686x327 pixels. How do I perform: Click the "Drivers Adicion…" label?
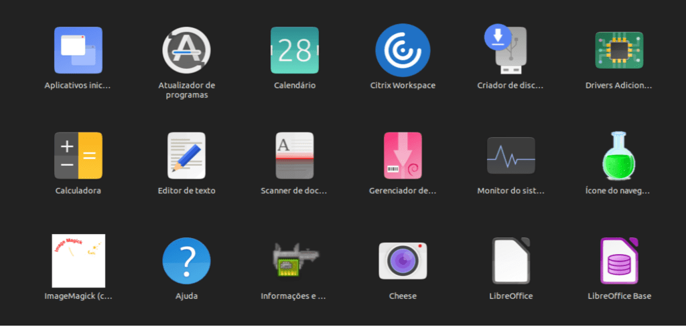click(x=618, y=86)
